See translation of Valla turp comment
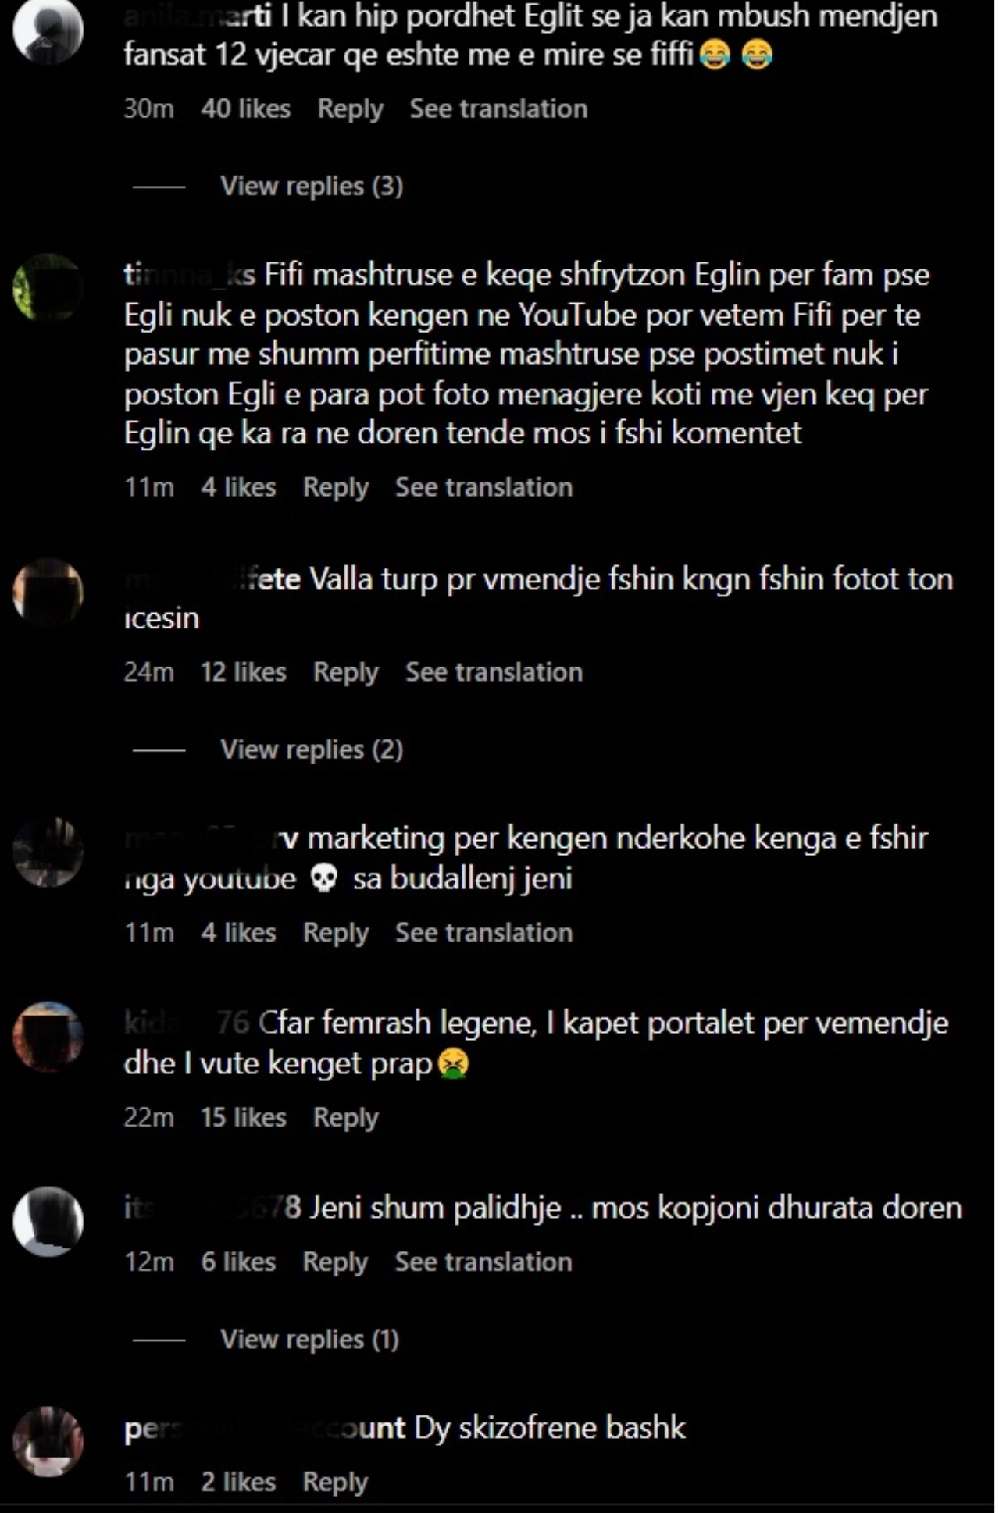Image resolution: width=999 pixels, height=1513 pixels. (494, 672)
